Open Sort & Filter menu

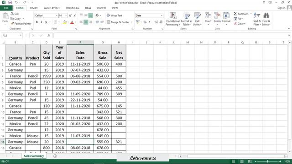tap(257, 19)
